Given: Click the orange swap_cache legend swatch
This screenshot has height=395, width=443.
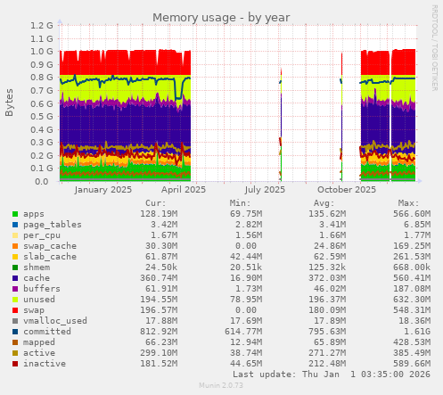Looking at the screenshot, I should click(x=15, y=246).
